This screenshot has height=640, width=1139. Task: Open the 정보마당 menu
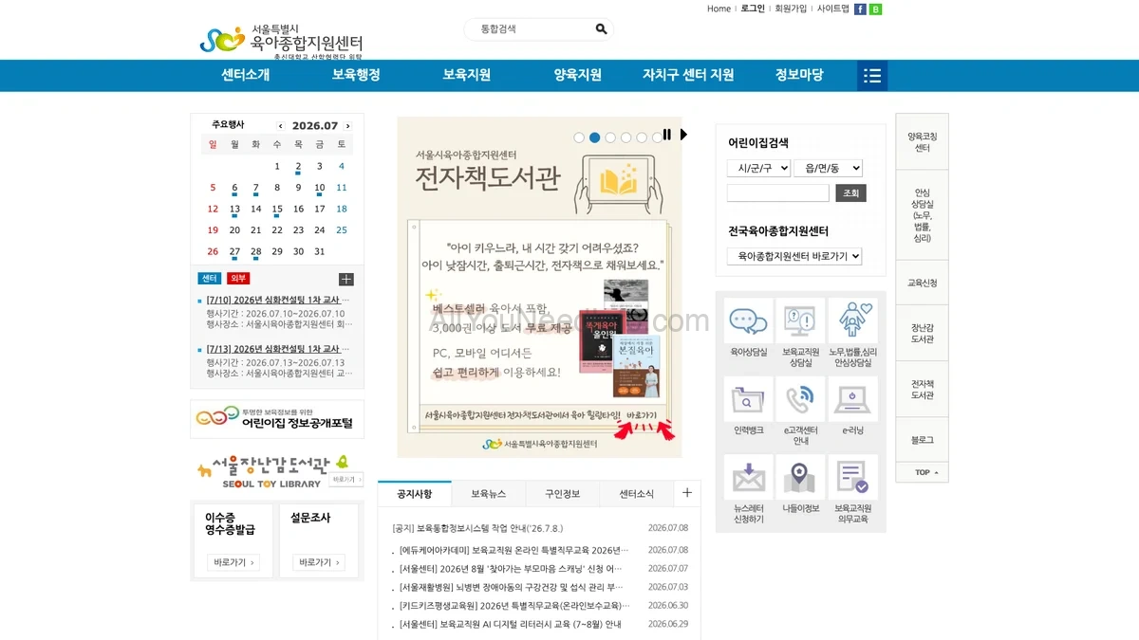click(x=799, y=75)
